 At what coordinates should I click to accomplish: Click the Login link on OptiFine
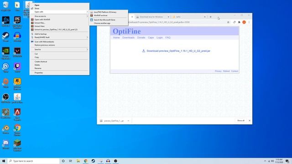coord(160,37)
